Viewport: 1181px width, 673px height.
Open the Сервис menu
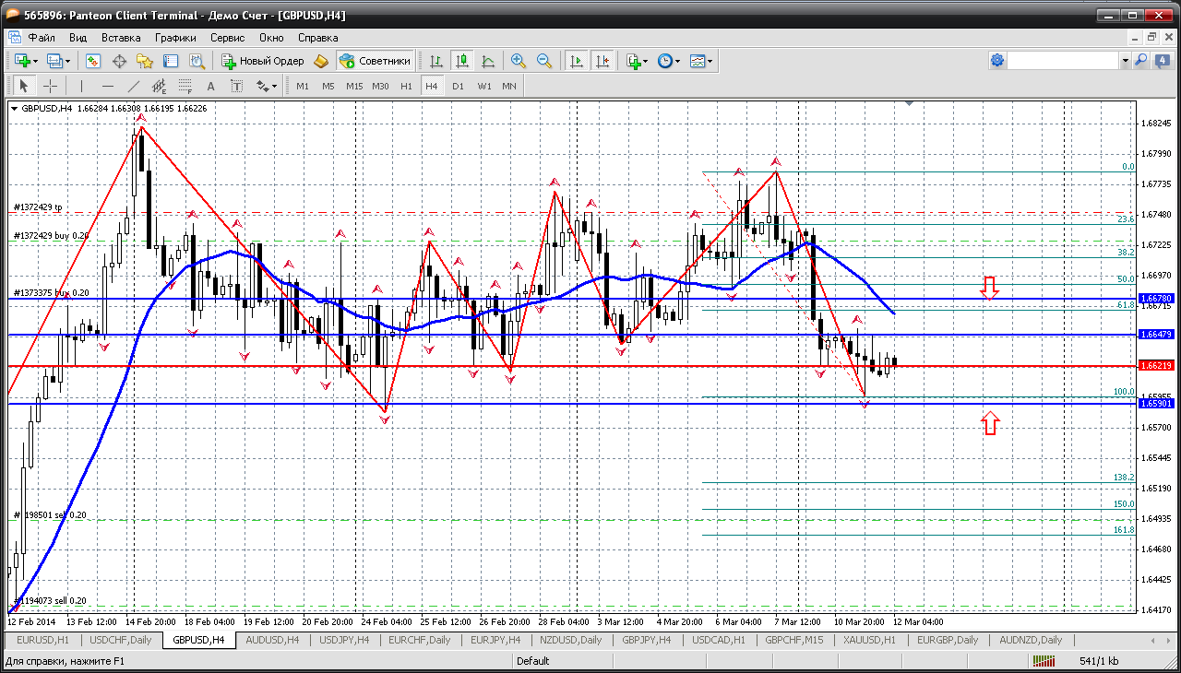pyautogui.click(x=227, y=38)
